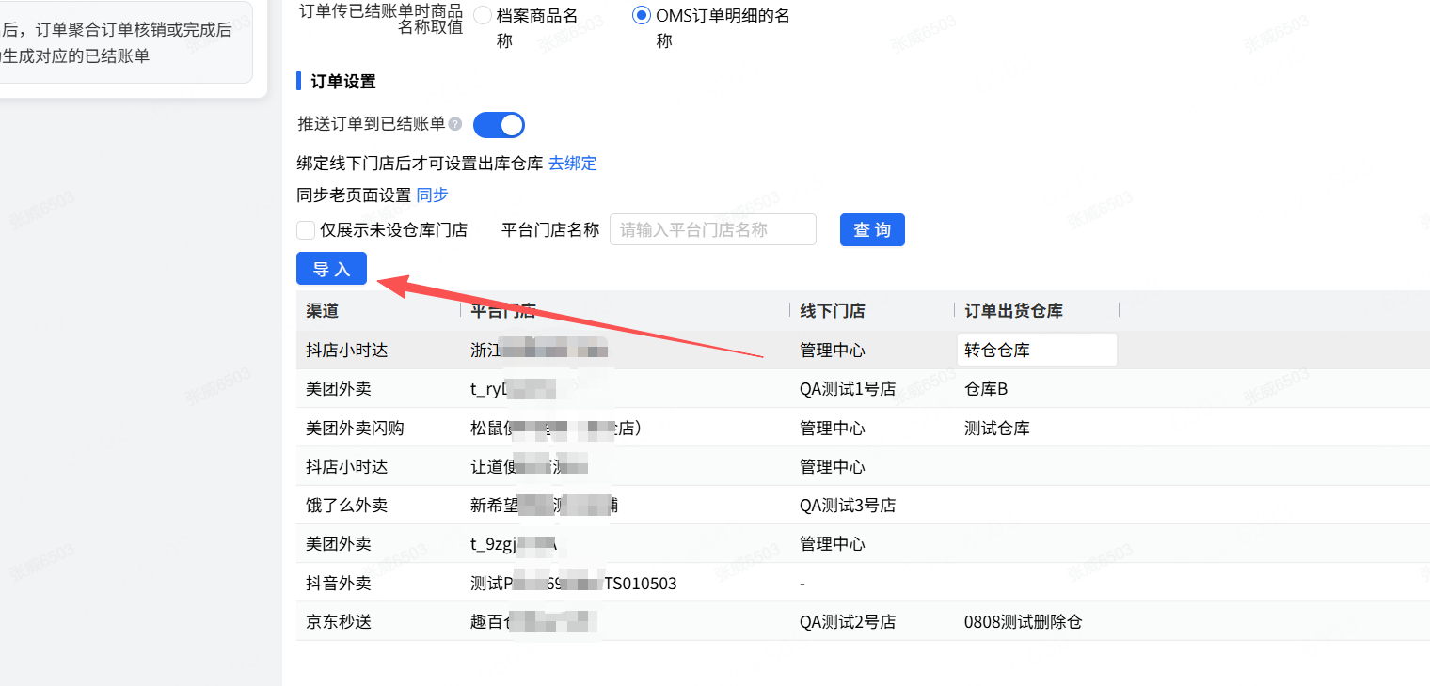This screenshot has width=1430, height=686.
Task: Click the 订单出货仓库 column header
Action: (x=1014, y=311)
